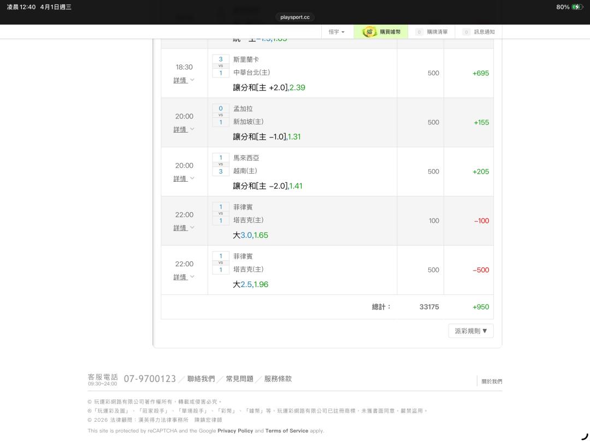
Task: Click the gold coin icon beside 購買噱幣
Action: pyautogui.click(x=370, y=32)
